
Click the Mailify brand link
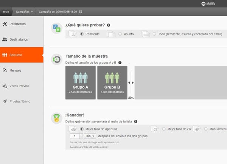pyautogui.click(x=208, y=4)
